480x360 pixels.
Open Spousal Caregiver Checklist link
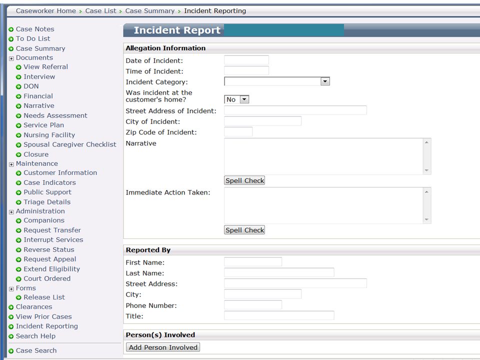[x=70, y=144]
